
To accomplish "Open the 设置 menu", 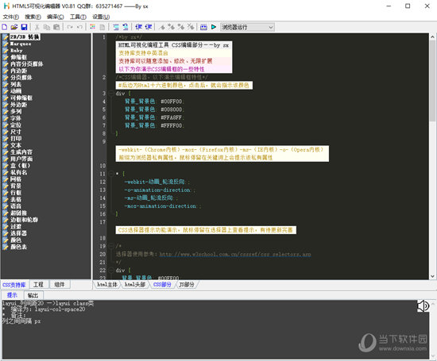I will coord(101,17).
